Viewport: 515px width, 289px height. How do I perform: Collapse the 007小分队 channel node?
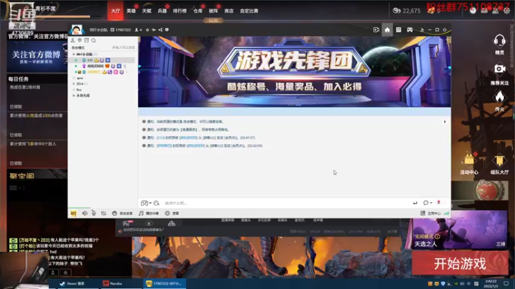pyautogui.click(x=73, y=54)
